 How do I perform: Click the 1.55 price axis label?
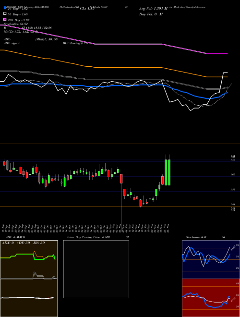(233, 190)
